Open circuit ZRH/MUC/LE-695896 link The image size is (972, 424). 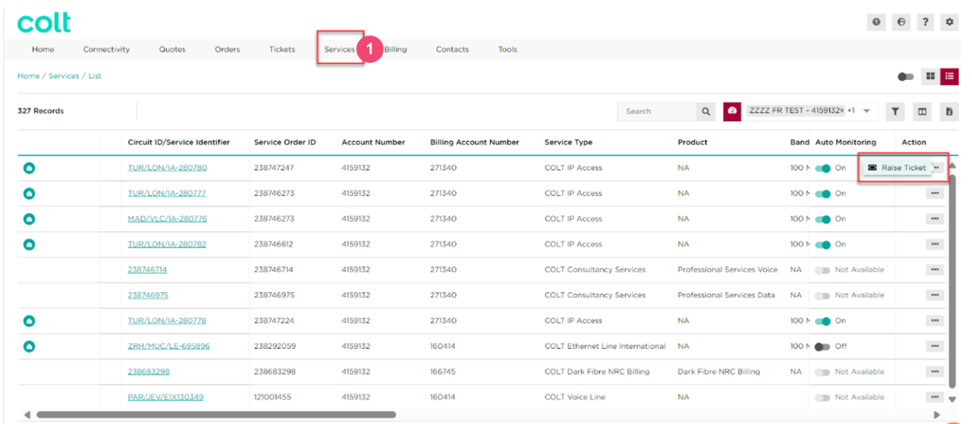pos(168,347)
